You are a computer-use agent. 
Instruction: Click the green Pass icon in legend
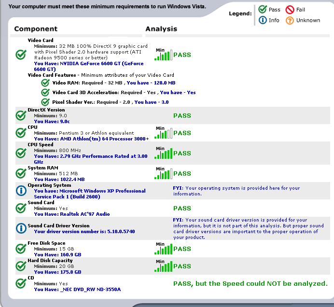click(x=262, y=10)
